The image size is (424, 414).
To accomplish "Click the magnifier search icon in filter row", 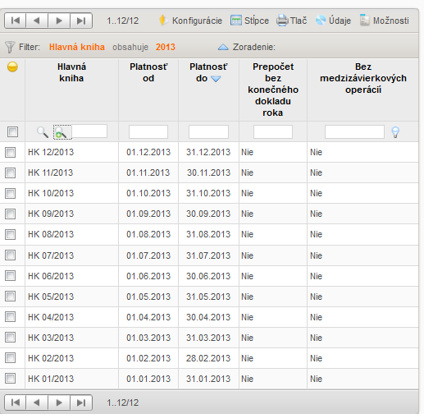I will (x=43, y=132).
